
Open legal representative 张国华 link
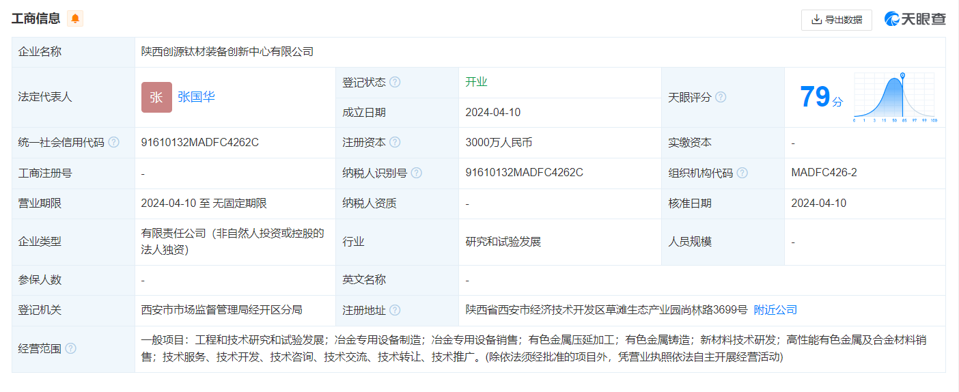196,97
